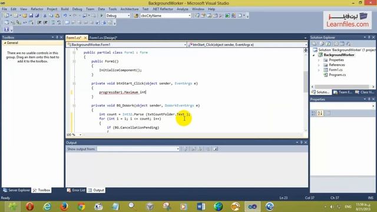The width and height of the screenshot is (377, 212).
Task: Collapse the btnStart_Click method outline
Action: (x=74, y=84)
